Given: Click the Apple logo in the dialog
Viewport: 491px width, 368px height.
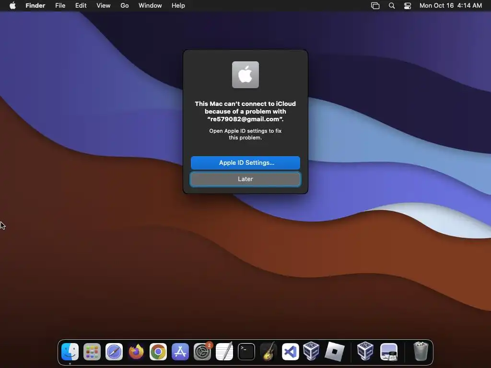Looking at the screenshot, I should [x=245, y=75].
